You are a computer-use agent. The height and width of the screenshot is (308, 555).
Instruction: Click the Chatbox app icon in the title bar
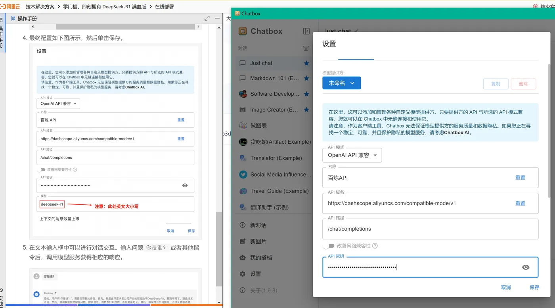(x=237, y=13)
